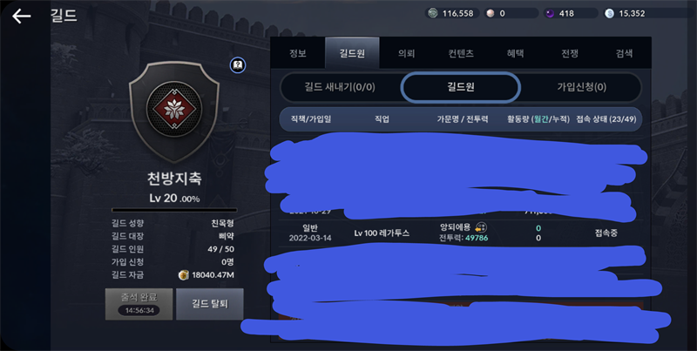Screen dimensions: 697x351
Task: Tap the pearl currency icon
Action: tap(491, 13)
